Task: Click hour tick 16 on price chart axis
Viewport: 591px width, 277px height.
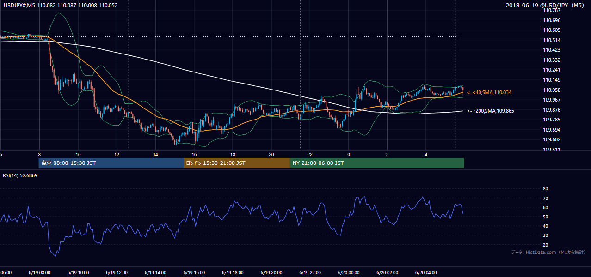Action: [x=195, y=154]
